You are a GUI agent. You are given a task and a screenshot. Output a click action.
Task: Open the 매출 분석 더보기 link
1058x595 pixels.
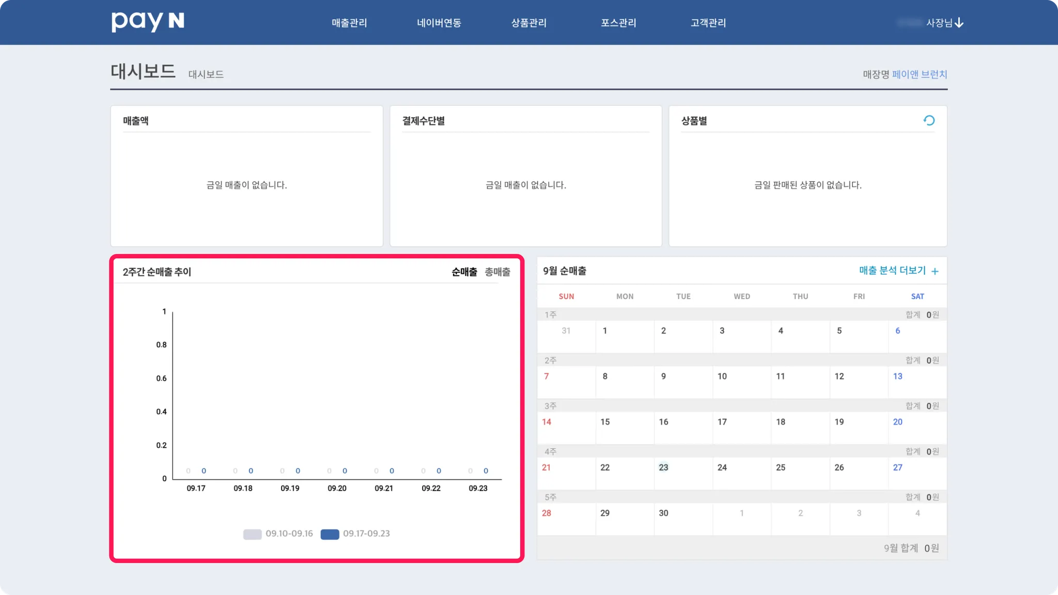(x=892, y=271)
